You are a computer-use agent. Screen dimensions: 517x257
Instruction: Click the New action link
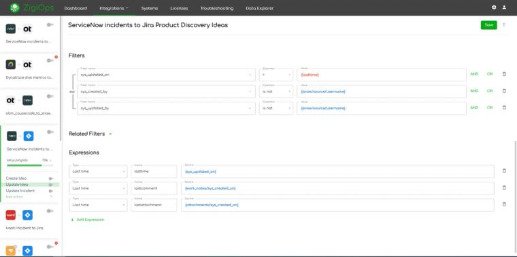coord(14,197)
